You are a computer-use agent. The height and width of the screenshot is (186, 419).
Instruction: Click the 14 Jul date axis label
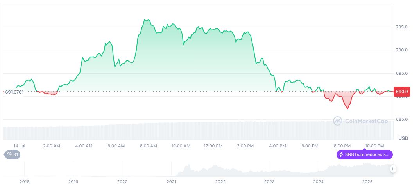click(x=20, y=146)
